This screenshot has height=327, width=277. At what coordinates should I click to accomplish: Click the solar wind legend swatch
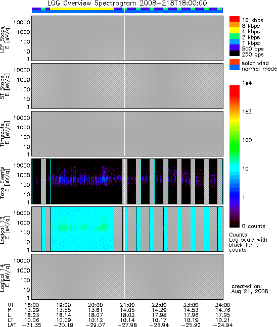235,62
